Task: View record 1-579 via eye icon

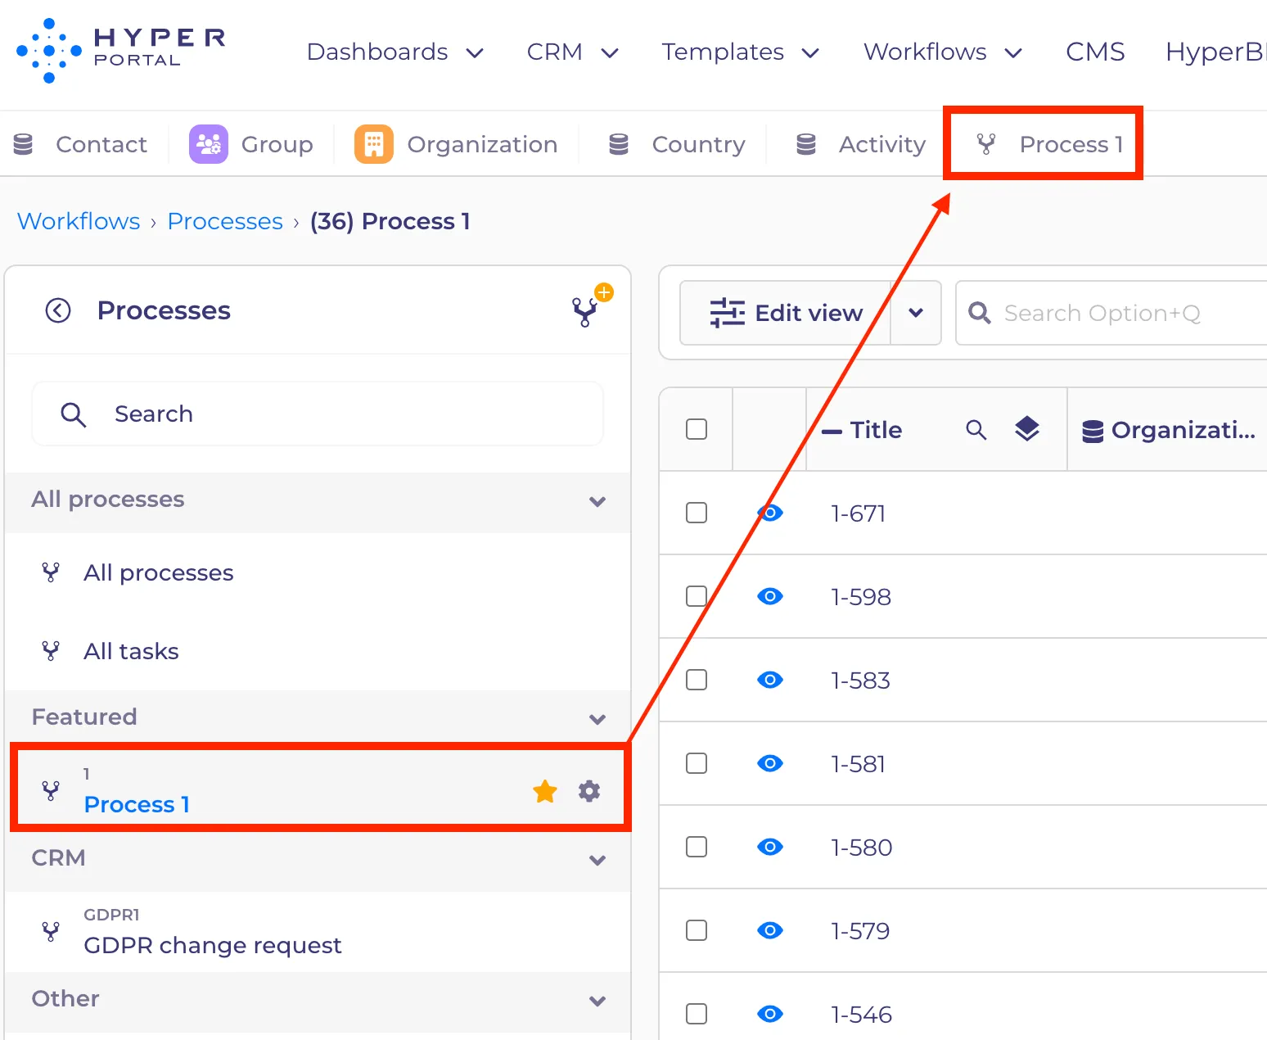Action: [x=770, y=930]
